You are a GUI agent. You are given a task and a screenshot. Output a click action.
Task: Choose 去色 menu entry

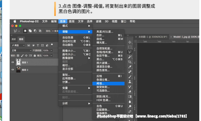pyautogui.click(x=108, y=106)
